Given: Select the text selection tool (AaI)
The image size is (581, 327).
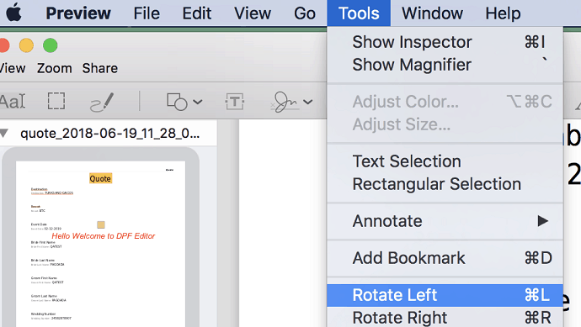Looking at the screenshot, I should pos(13,101).
